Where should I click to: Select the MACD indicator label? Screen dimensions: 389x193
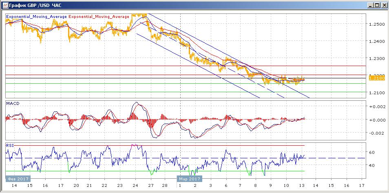click(13, 104)
